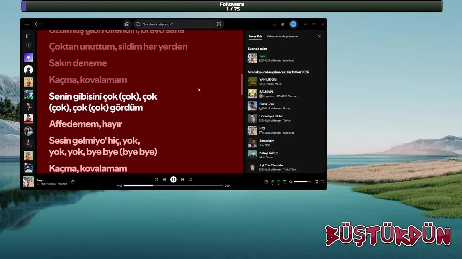Go forward with the right arrow
Image resolution: width=462 pixels, height=259 pixels.
tap(42, 24)
